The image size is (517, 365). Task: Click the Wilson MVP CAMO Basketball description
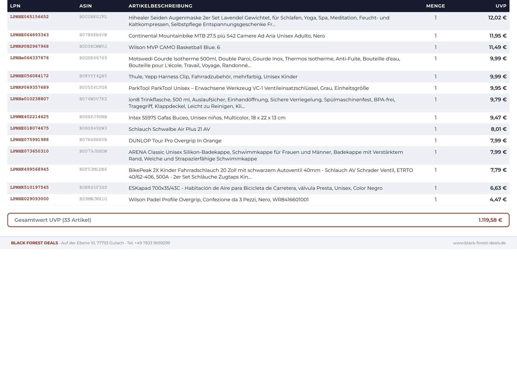(x=174, y=47)
